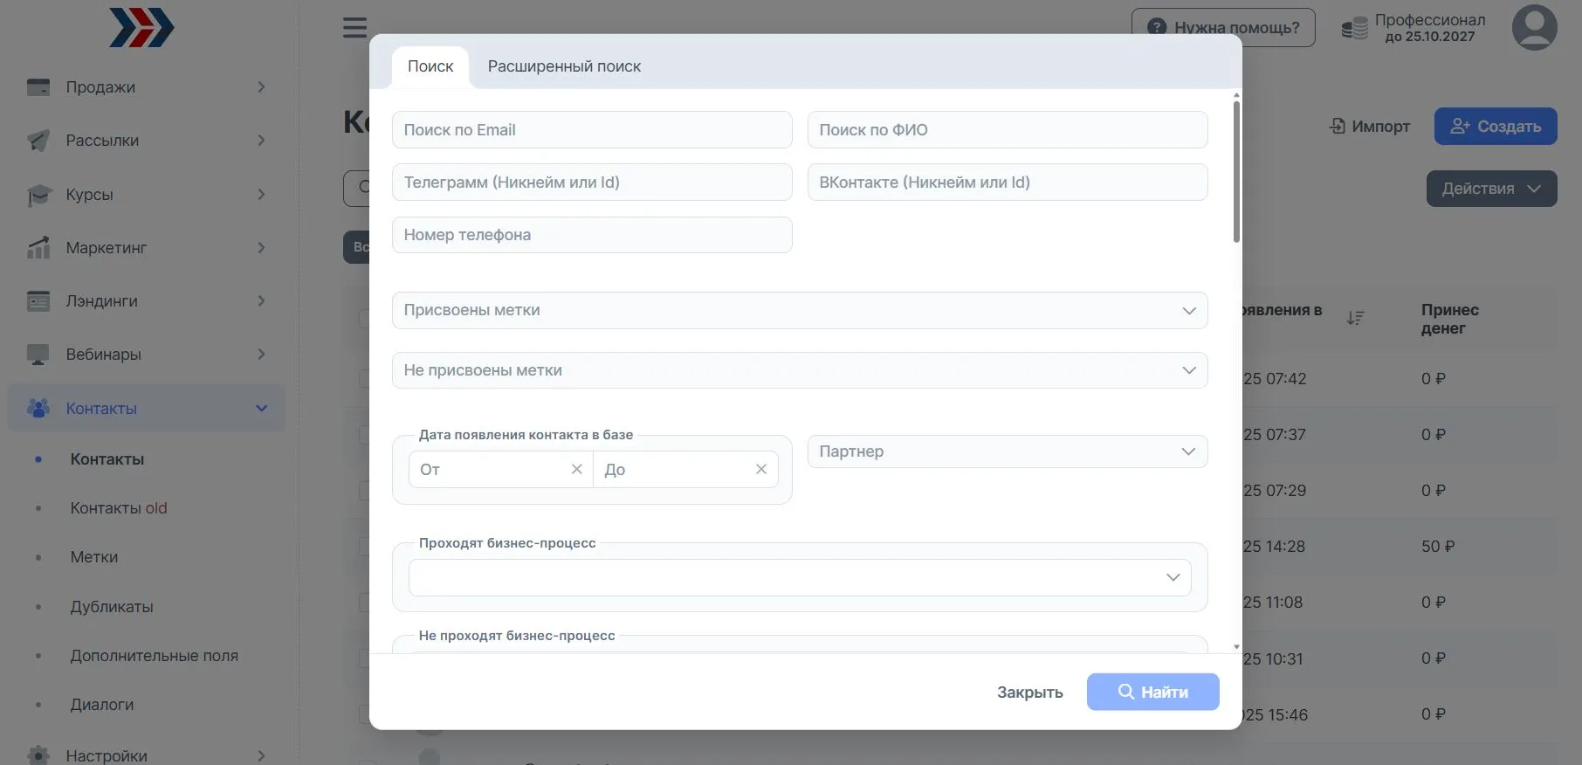Viewport: 1582px width, 765px height.
Task: Focus the Номер телефона input
Action: point(592,235)
